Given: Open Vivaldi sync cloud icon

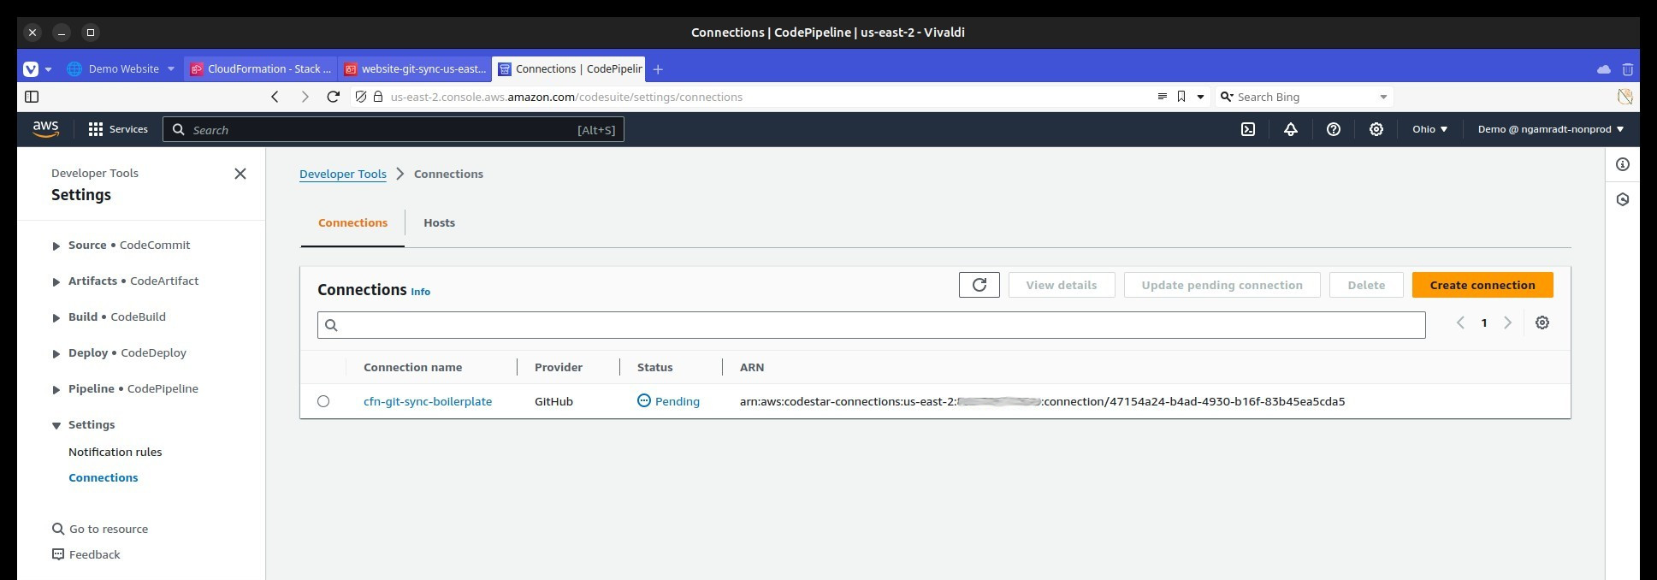Looking at the screenshot, I should pyautogui.click(x=1604, y=69).
